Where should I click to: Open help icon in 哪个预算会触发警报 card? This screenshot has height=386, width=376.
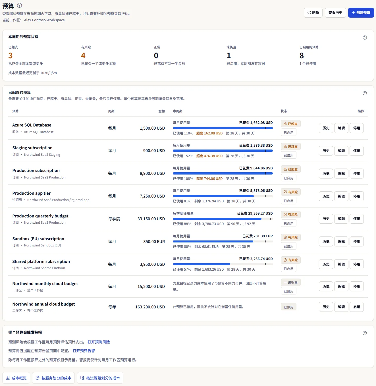coord(365,333)
